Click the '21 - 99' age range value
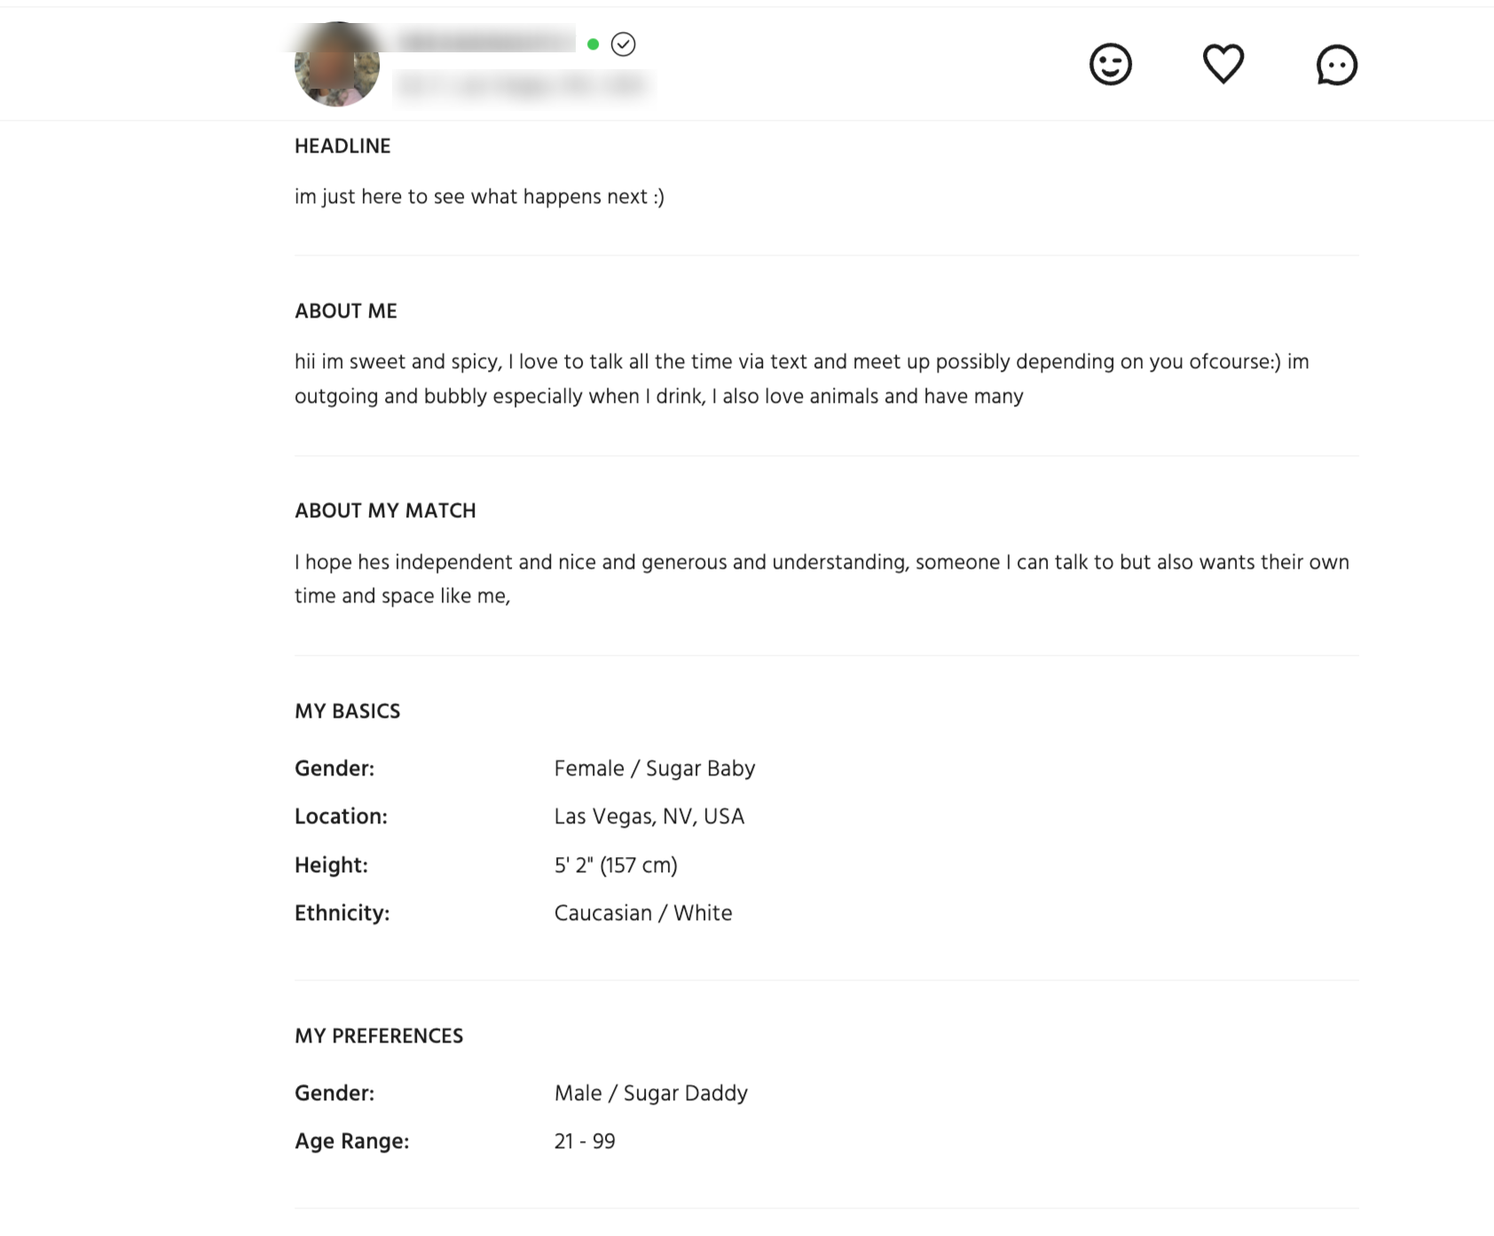Viewport: 1494px width, 1236px height. [x=585, y=1141]
